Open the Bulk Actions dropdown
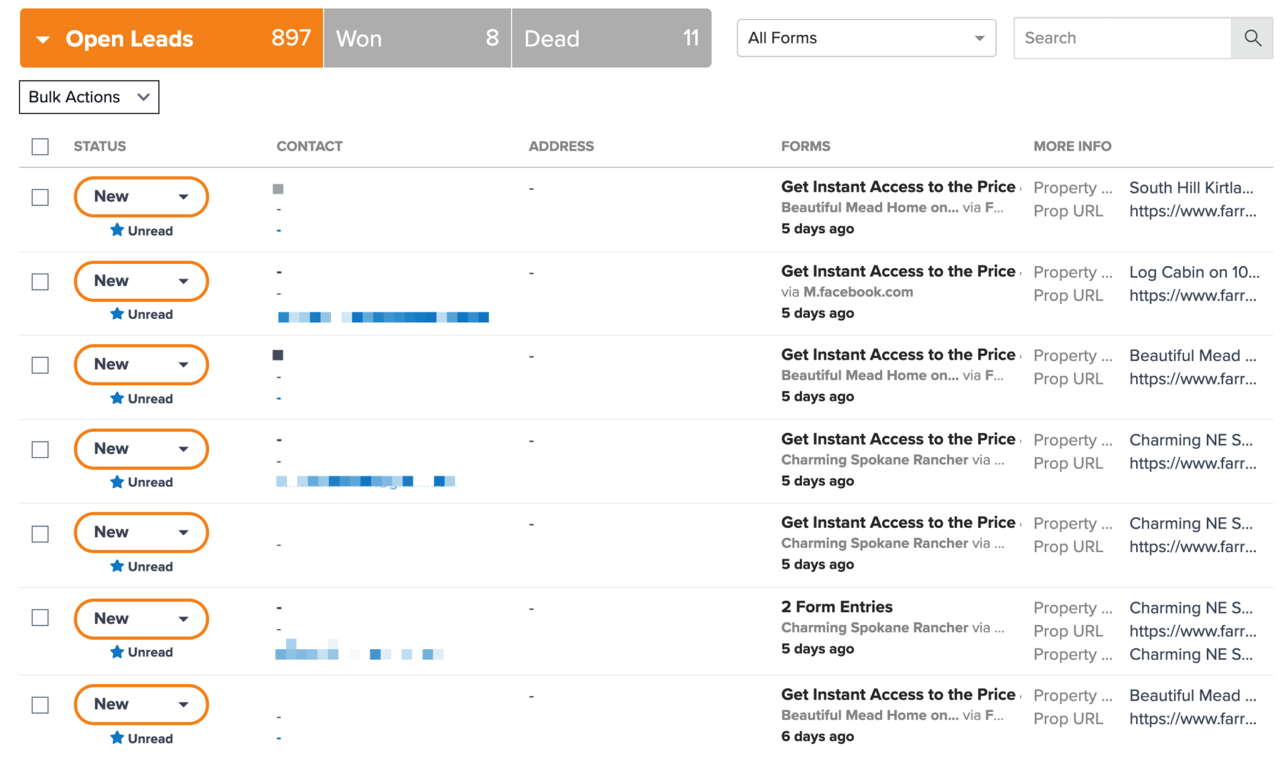1286x759 pixels. pyautogui.click(x=89, y=97)
